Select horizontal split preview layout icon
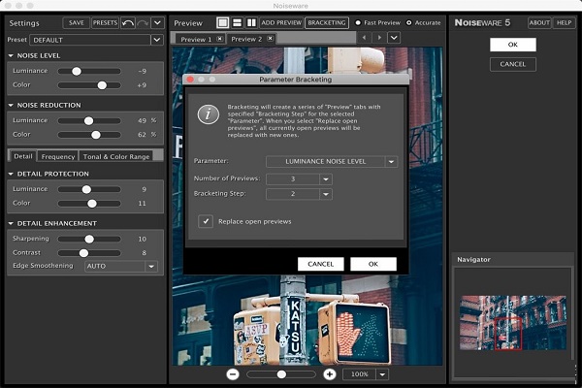Viewport: 582px width, 388px height. click(x=237, y=22)
